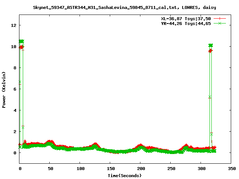Screen dimensions: 239x179
Task: Click the y-axis tick label 4
Action: click(x=15, y=110)
